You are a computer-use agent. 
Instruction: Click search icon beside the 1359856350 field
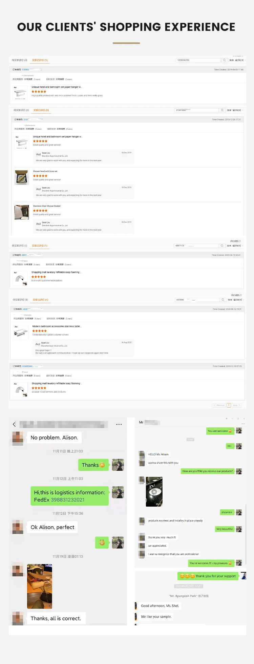(x=224, y=60)
